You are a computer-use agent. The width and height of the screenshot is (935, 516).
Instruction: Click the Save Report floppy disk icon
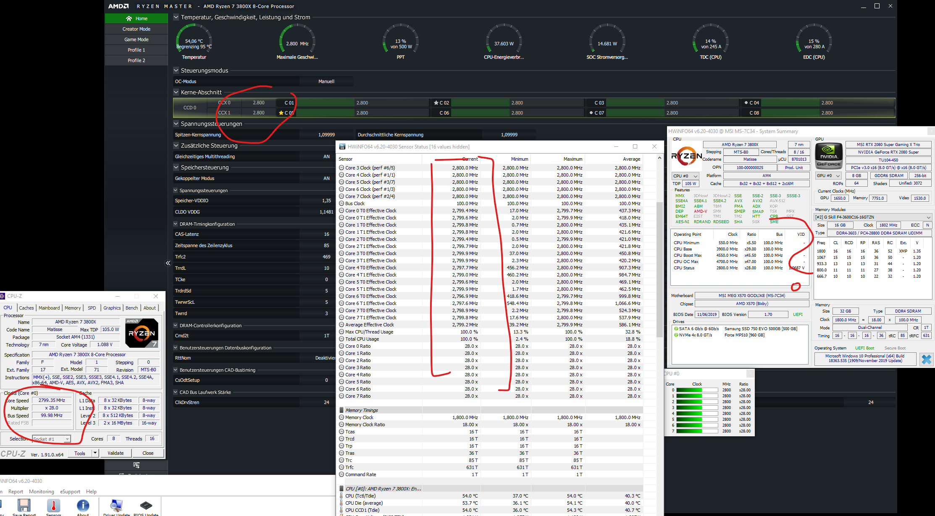point(24,506)
